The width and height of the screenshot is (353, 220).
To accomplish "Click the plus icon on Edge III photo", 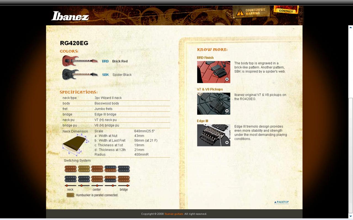I will (227, 143).
